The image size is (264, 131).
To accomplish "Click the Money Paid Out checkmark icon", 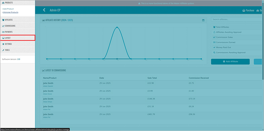I will [214, 47].
